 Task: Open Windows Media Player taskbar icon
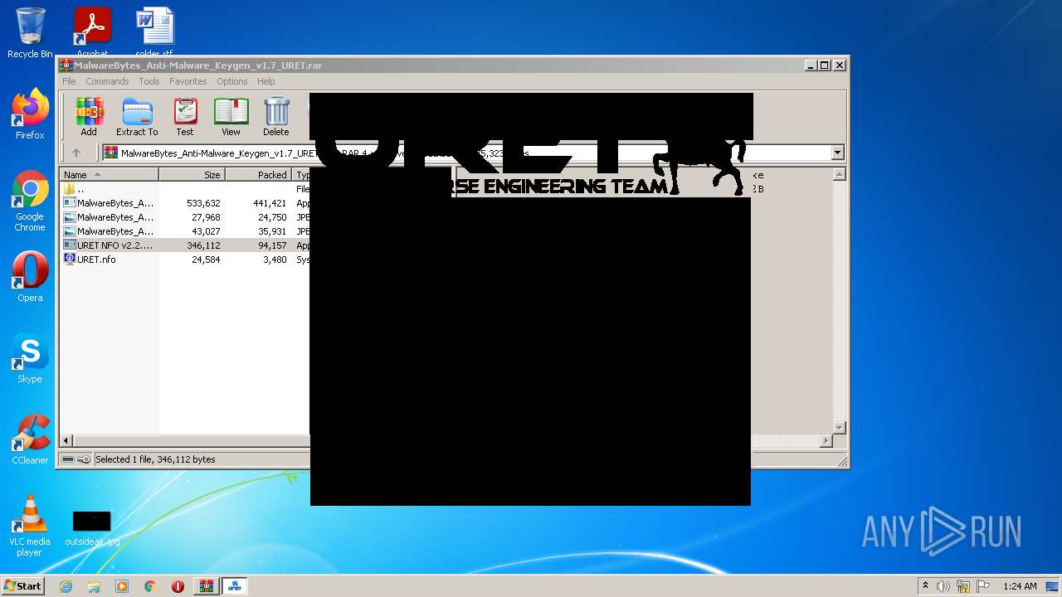tap(122, 586)
